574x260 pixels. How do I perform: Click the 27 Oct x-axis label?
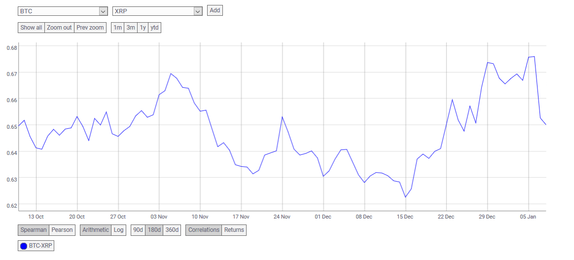(118, 217)
